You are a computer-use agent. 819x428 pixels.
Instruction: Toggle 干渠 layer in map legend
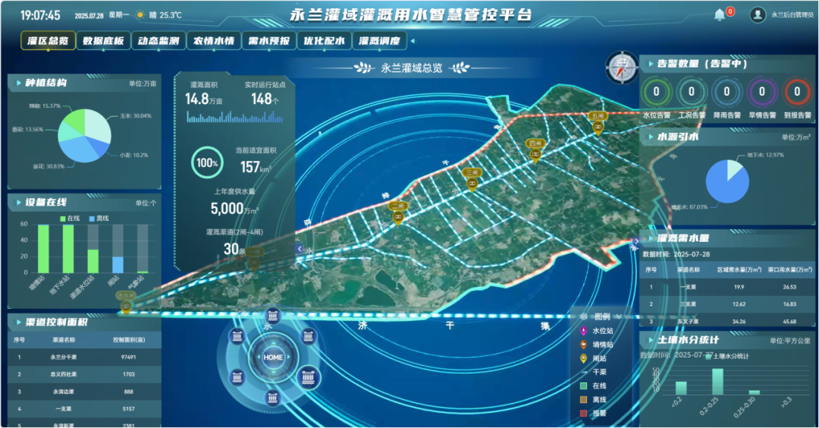tap(593, 372)
